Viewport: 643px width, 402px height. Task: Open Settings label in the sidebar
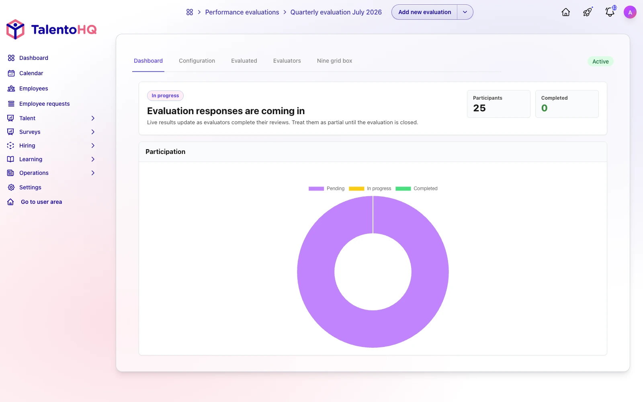tap(30, 187)
